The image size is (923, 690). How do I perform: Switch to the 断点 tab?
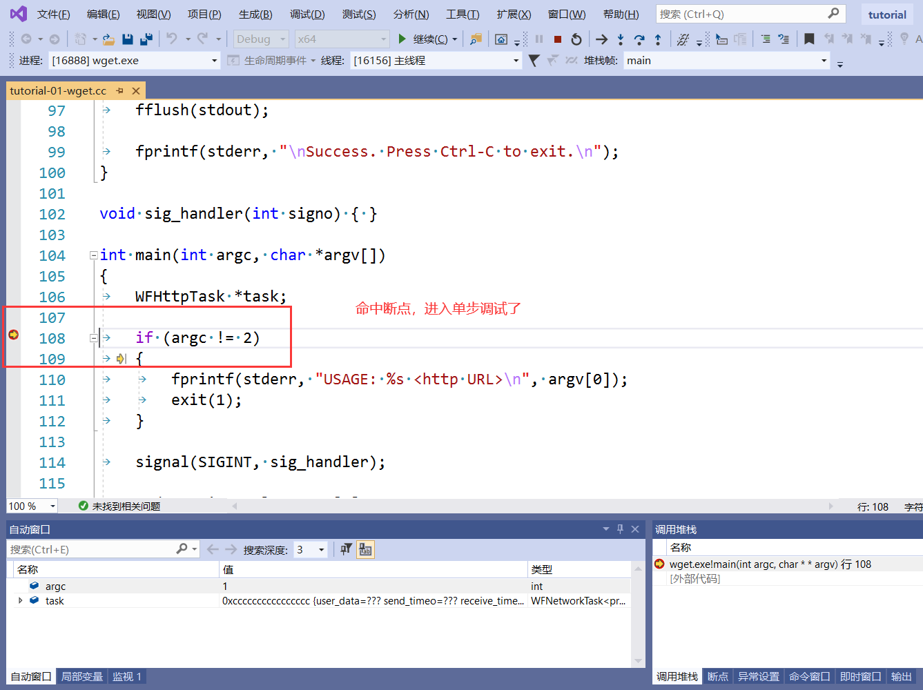(718, 676)
